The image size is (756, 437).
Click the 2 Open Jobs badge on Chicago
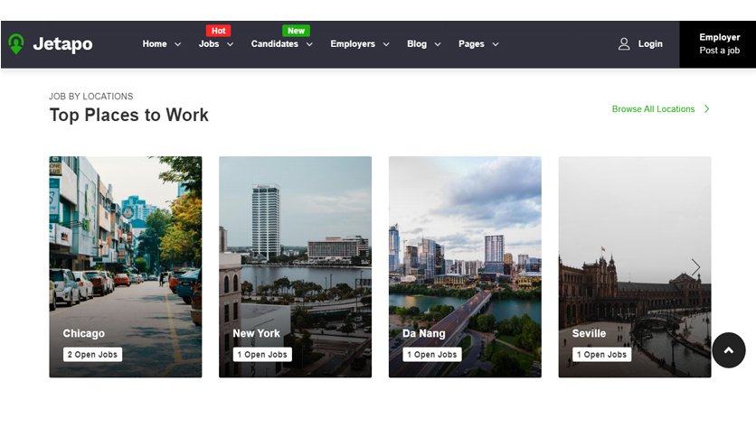(x=92, y=354)
